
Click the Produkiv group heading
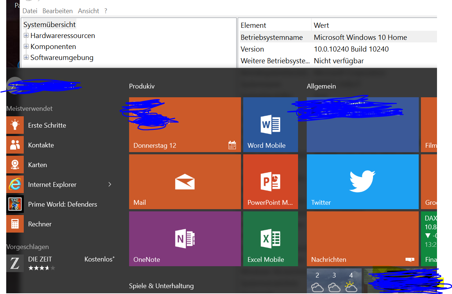click(142, 86)
